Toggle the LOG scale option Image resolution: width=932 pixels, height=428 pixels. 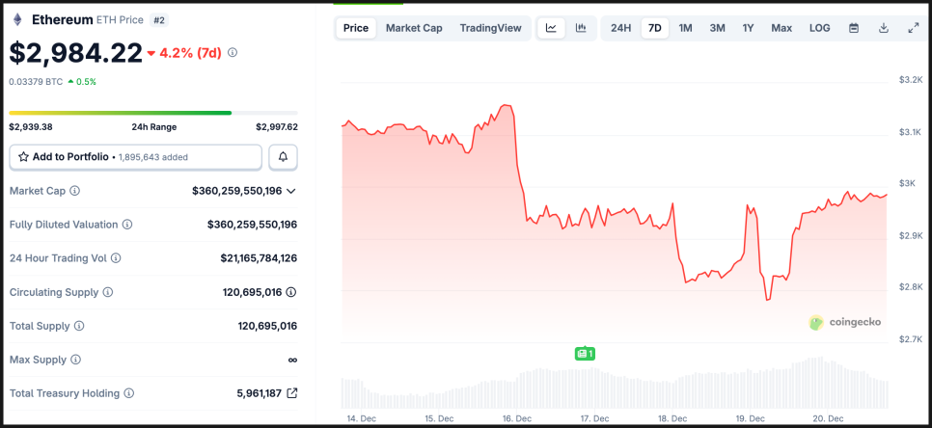[x=819, y=28]
